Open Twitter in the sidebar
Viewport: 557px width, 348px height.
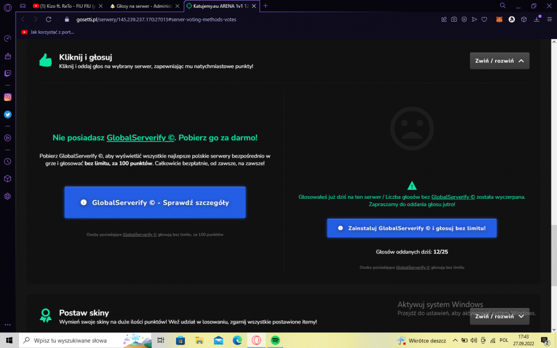click(x=7, y=114)
